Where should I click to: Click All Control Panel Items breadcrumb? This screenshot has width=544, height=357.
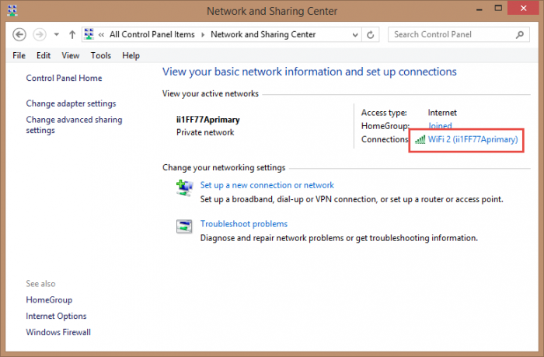point(152,35)
